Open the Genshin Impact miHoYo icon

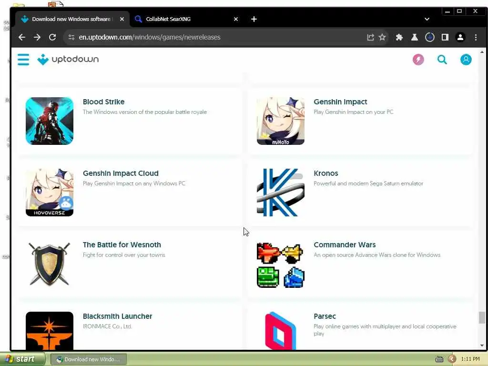280,121
